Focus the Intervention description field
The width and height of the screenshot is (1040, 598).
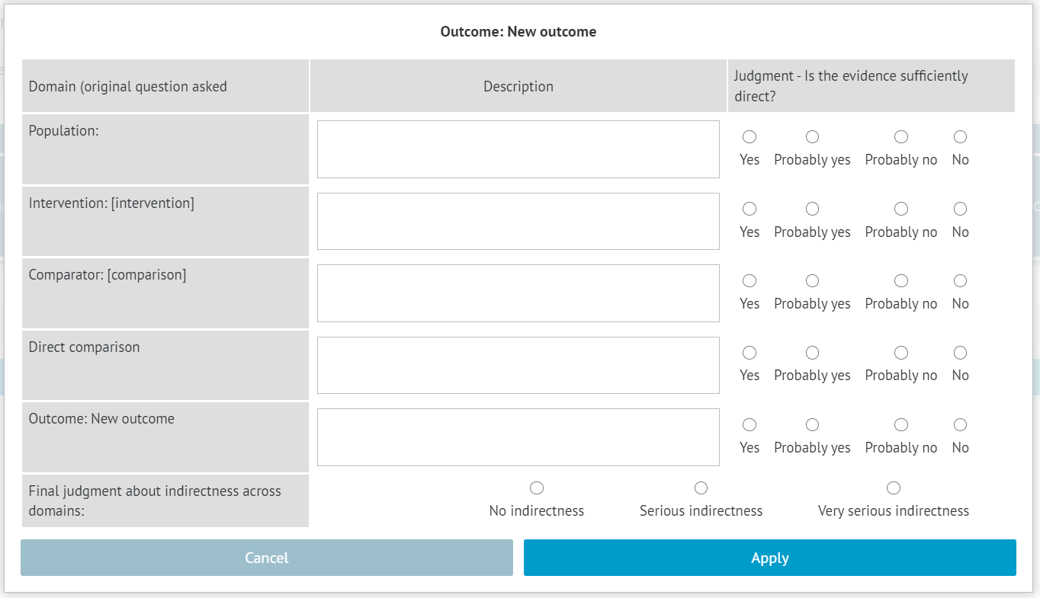[x=518, y=221]
